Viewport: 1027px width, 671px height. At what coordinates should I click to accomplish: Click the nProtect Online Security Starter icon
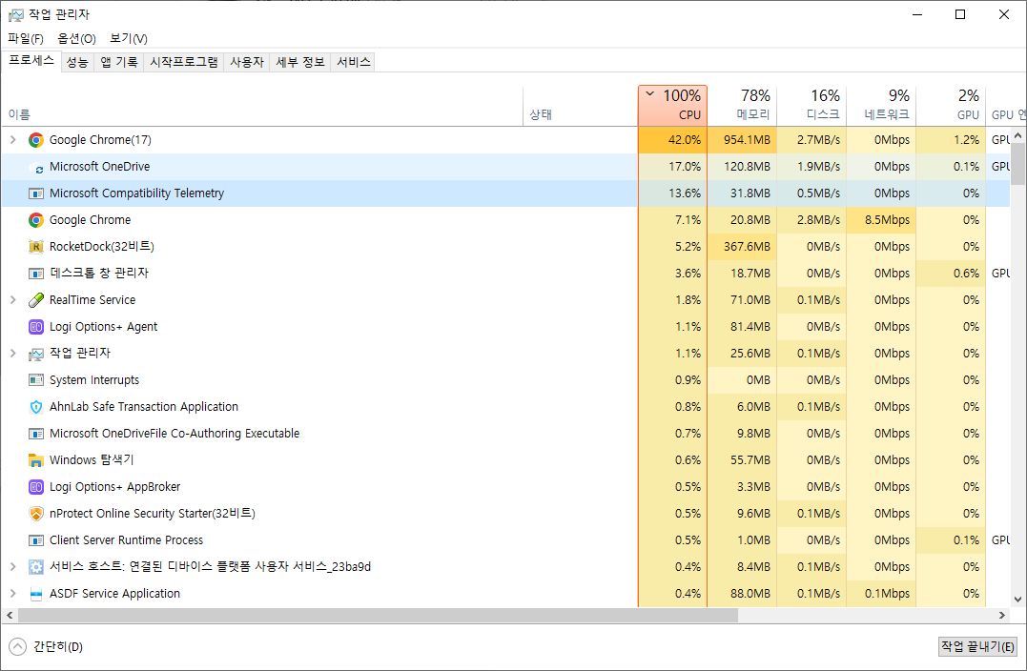(36, 514)
